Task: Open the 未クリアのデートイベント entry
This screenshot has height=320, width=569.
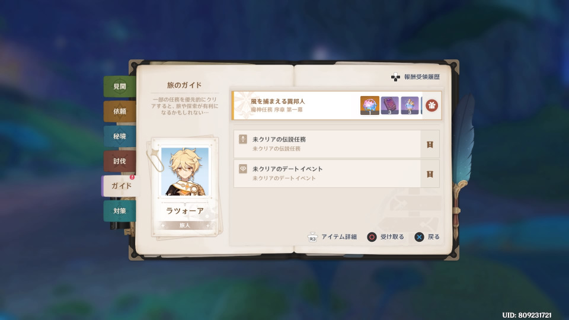Action: click(x=337, y=174)
